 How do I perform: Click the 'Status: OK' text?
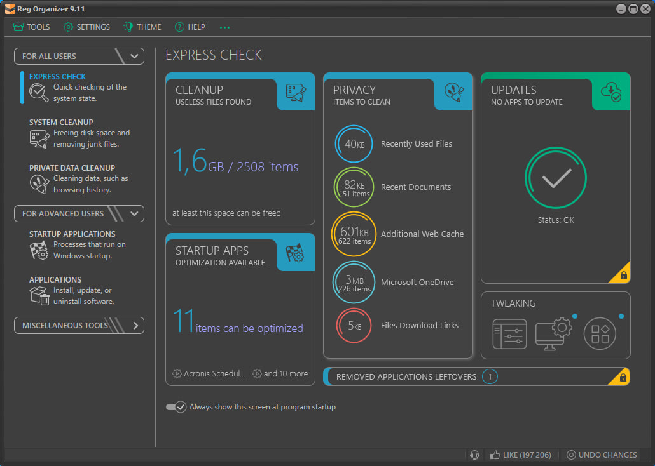point(556,220)
